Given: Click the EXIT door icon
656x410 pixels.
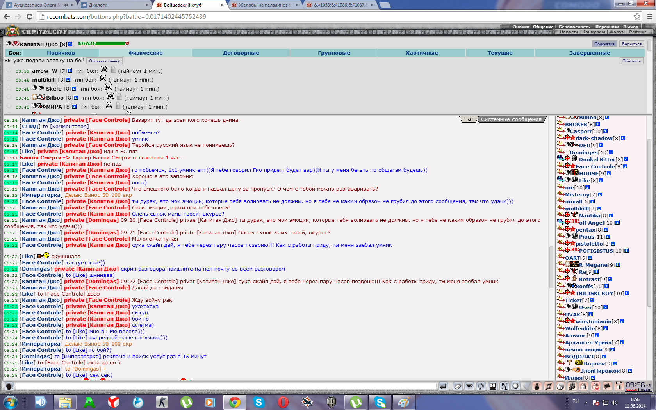Looking at the screenshot, I should pos(619,386).
